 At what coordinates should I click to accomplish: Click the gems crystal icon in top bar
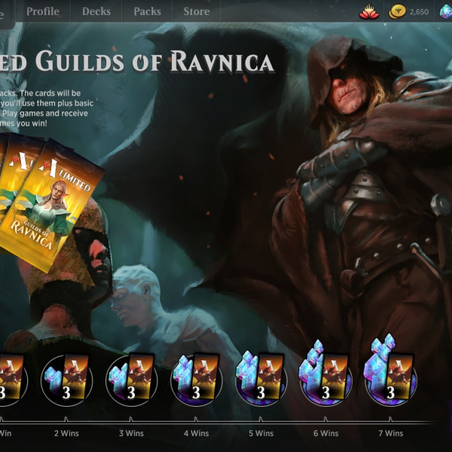[446, 11]
